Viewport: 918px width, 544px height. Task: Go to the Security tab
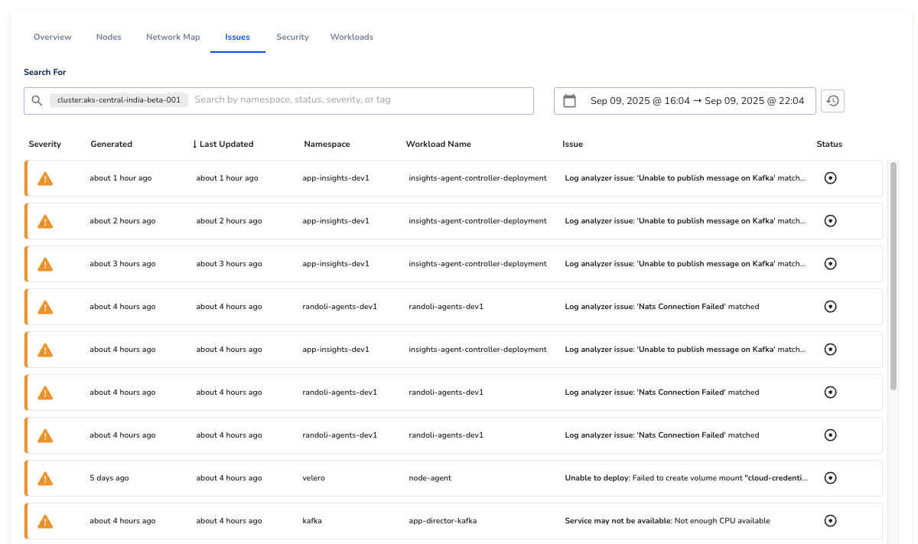tap(292, 37)
